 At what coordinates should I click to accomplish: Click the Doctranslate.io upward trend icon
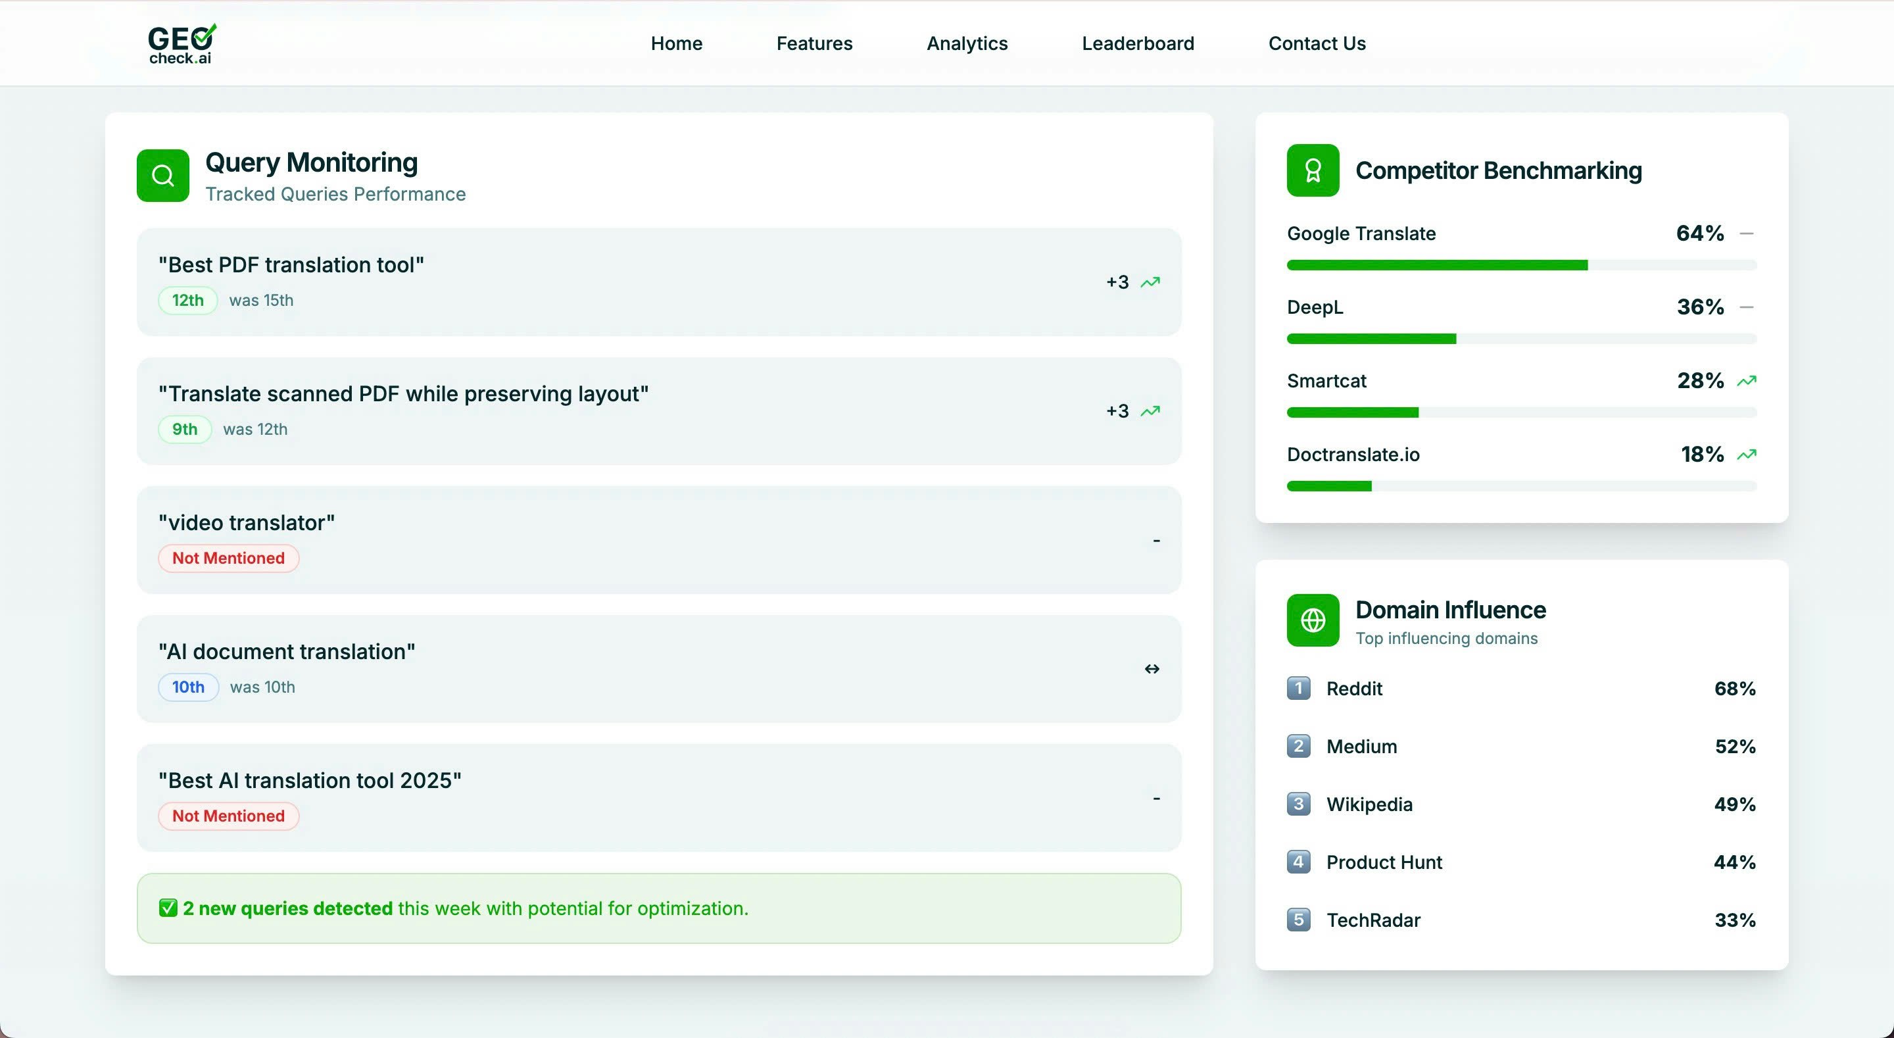pos(1746,455)
